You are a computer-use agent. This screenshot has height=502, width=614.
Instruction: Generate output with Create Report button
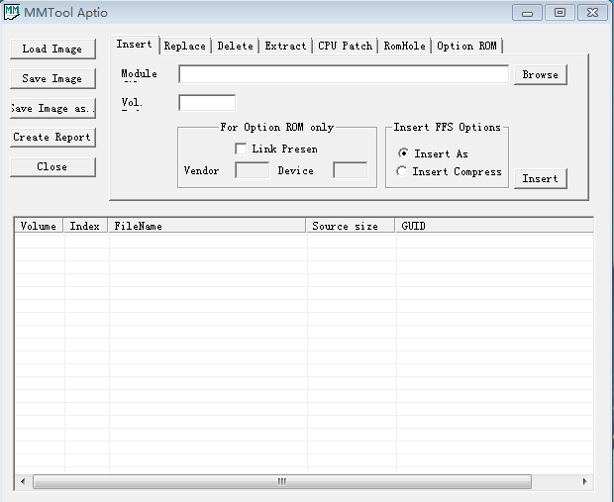(52, 138)
